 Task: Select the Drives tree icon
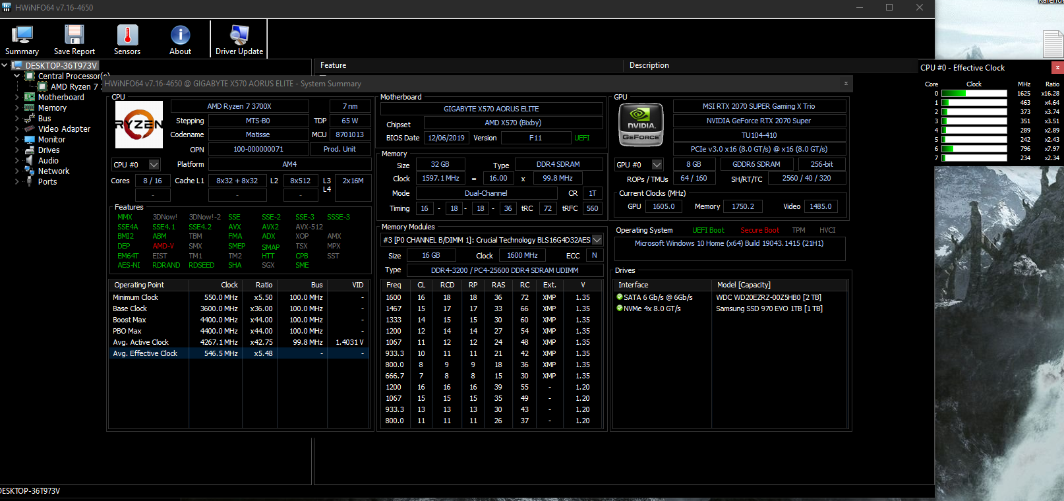[x=30, y=150]
